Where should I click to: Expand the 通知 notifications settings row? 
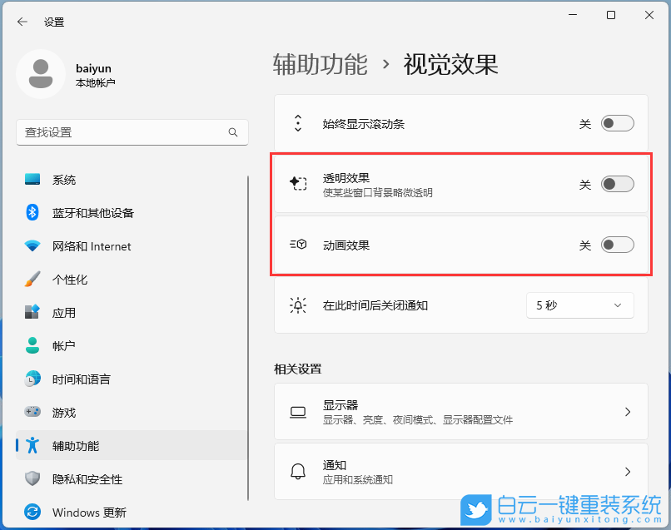coord(460,472)
